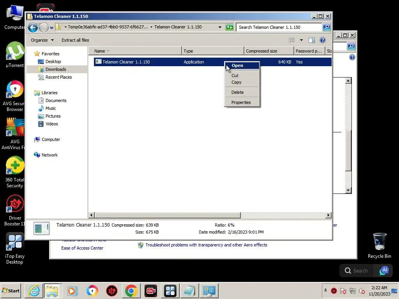Sort by Compressed size column header
The height and width of the screenshot is (299, 399).
click(x=269, y=51)
